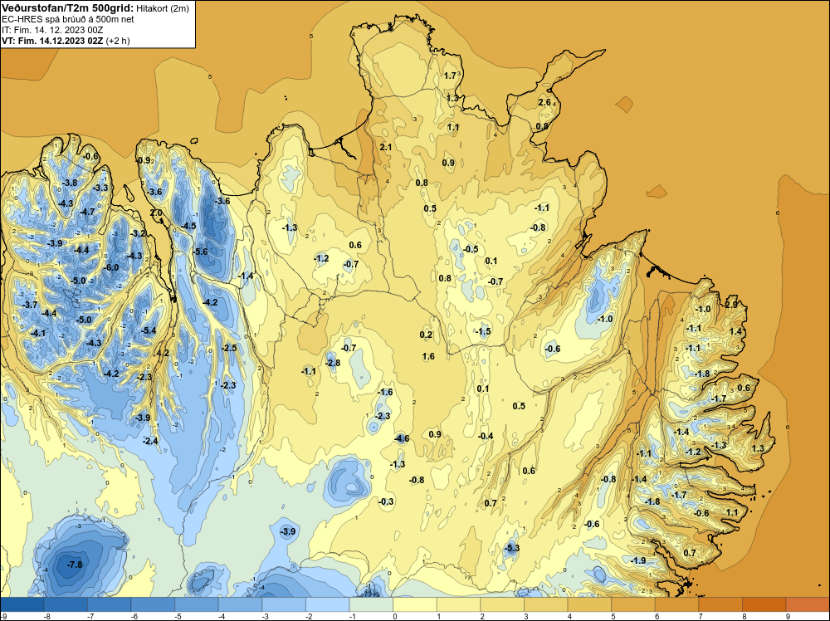
Task: Click the -5.4 temperature value
Action: 149,331
